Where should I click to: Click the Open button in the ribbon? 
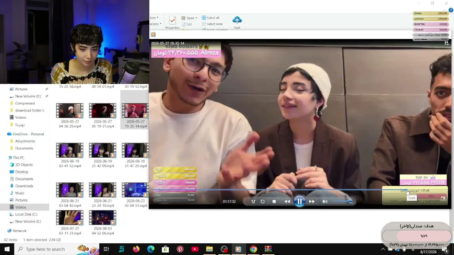tap(188, 18)
